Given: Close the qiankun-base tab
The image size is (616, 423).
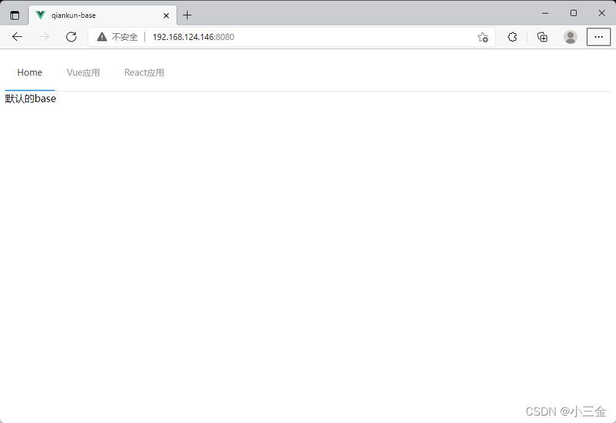Looking at the screenshot, I should (x=166, y=15).
